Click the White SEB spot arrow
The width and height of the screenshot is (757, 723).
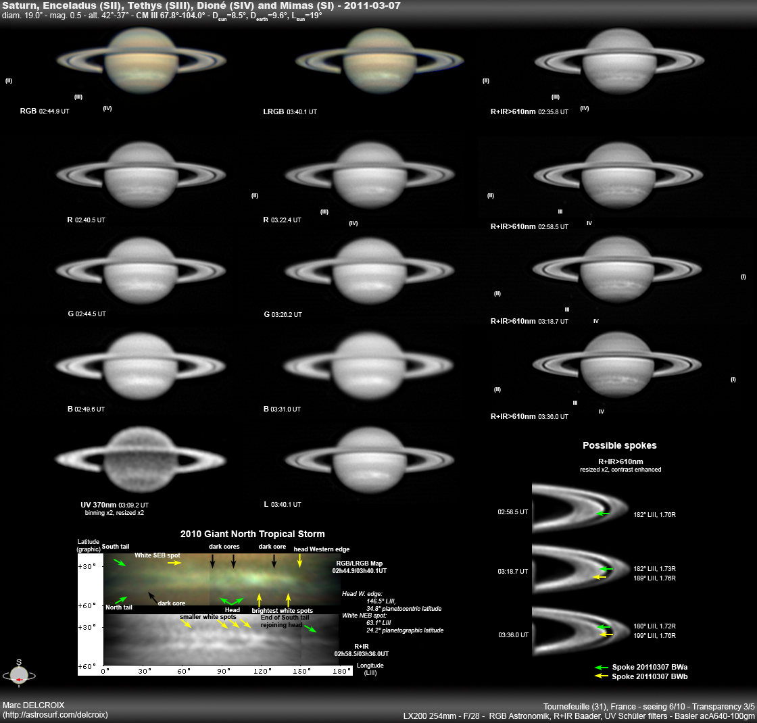coord(174,562)
